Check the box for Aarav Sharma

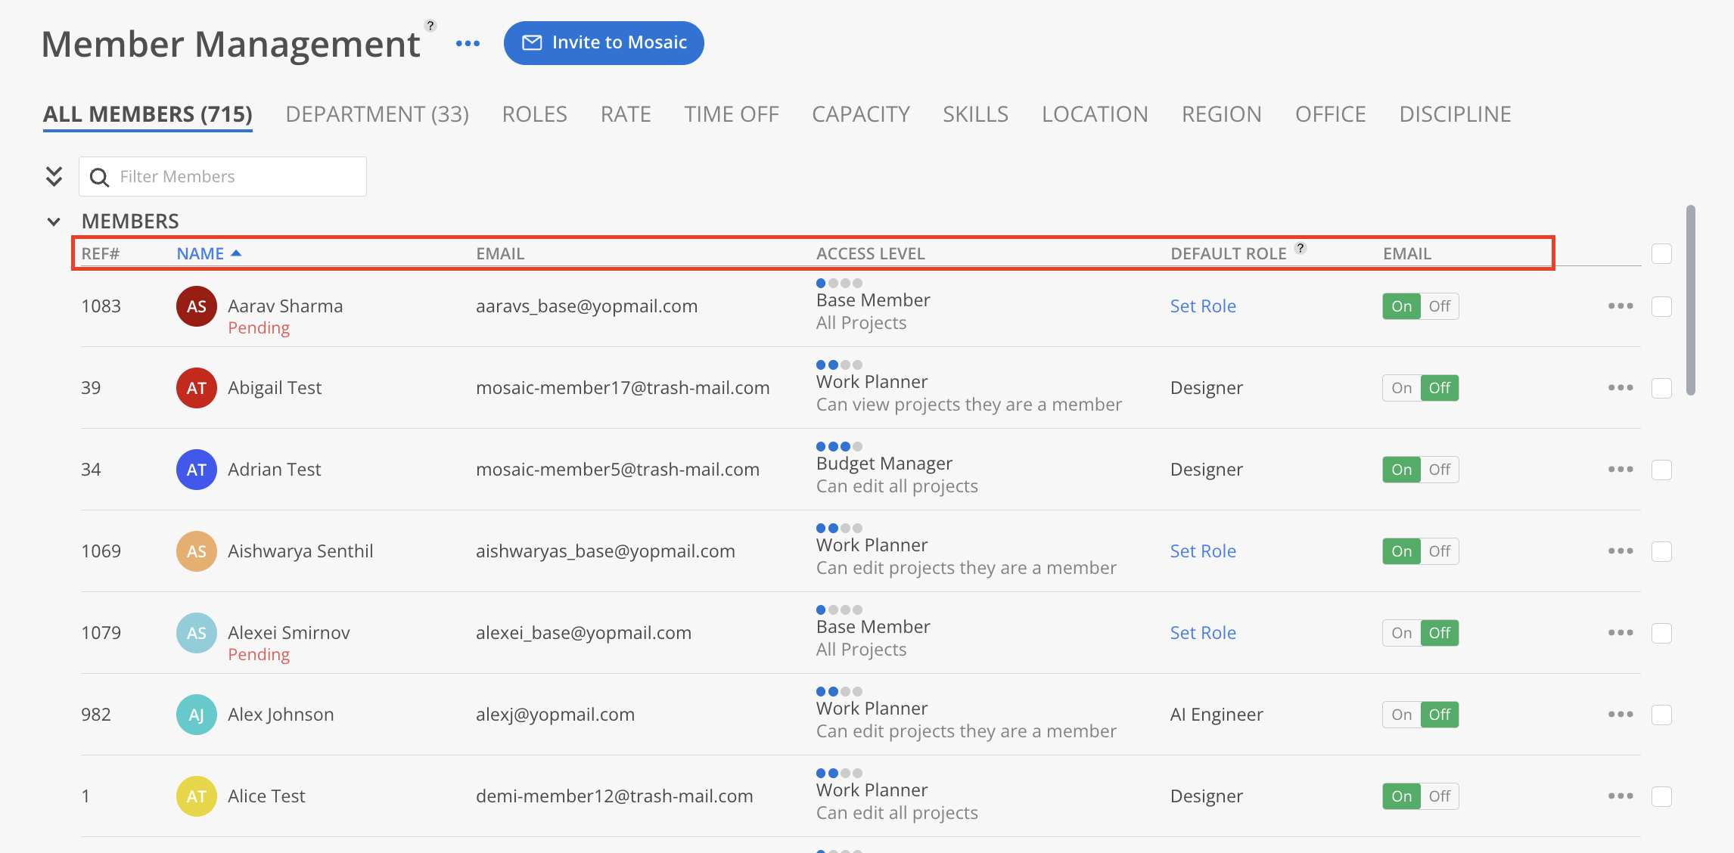pyautogui.click(x=1662, y=306)
